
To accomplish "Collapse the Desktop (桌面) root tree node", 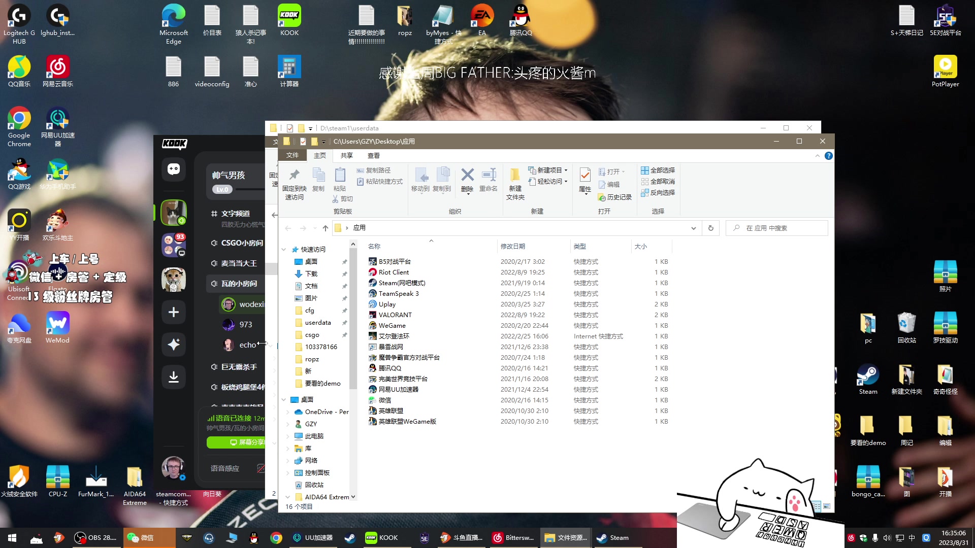I will pyautogui.click(x=284, y=400).
